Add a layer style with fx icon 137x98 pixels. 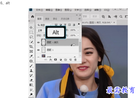click(x=51, y=60)
